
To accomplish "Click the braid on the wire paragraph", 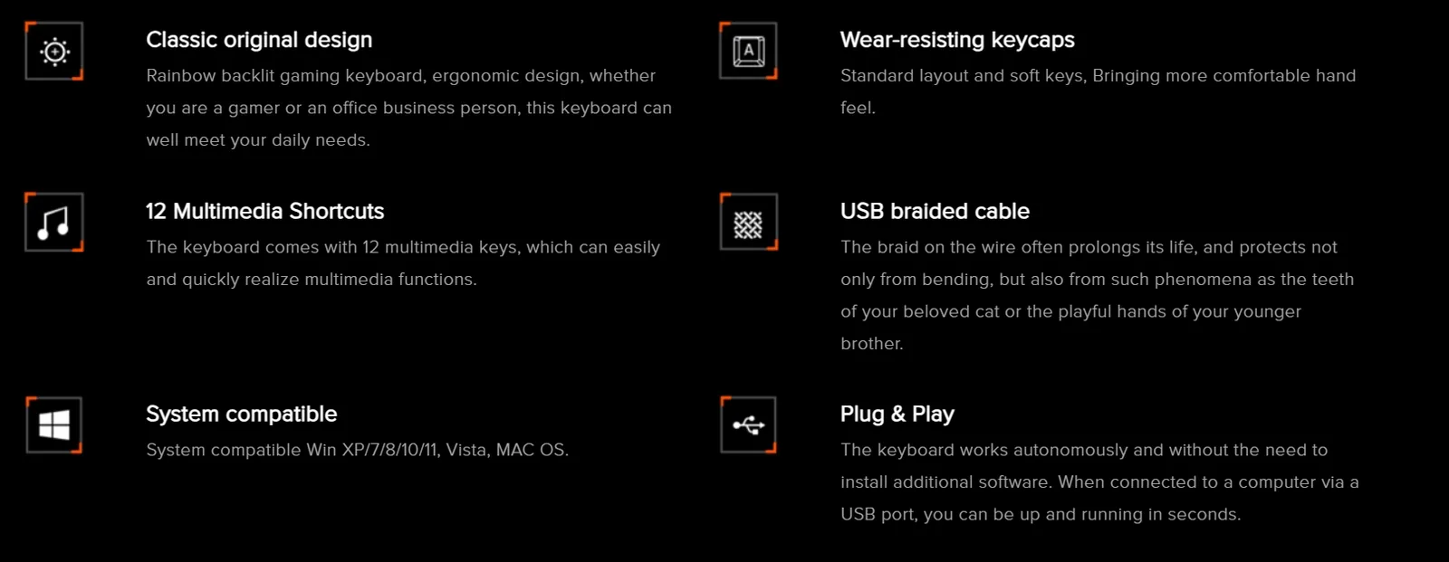I will [1098, 295].
